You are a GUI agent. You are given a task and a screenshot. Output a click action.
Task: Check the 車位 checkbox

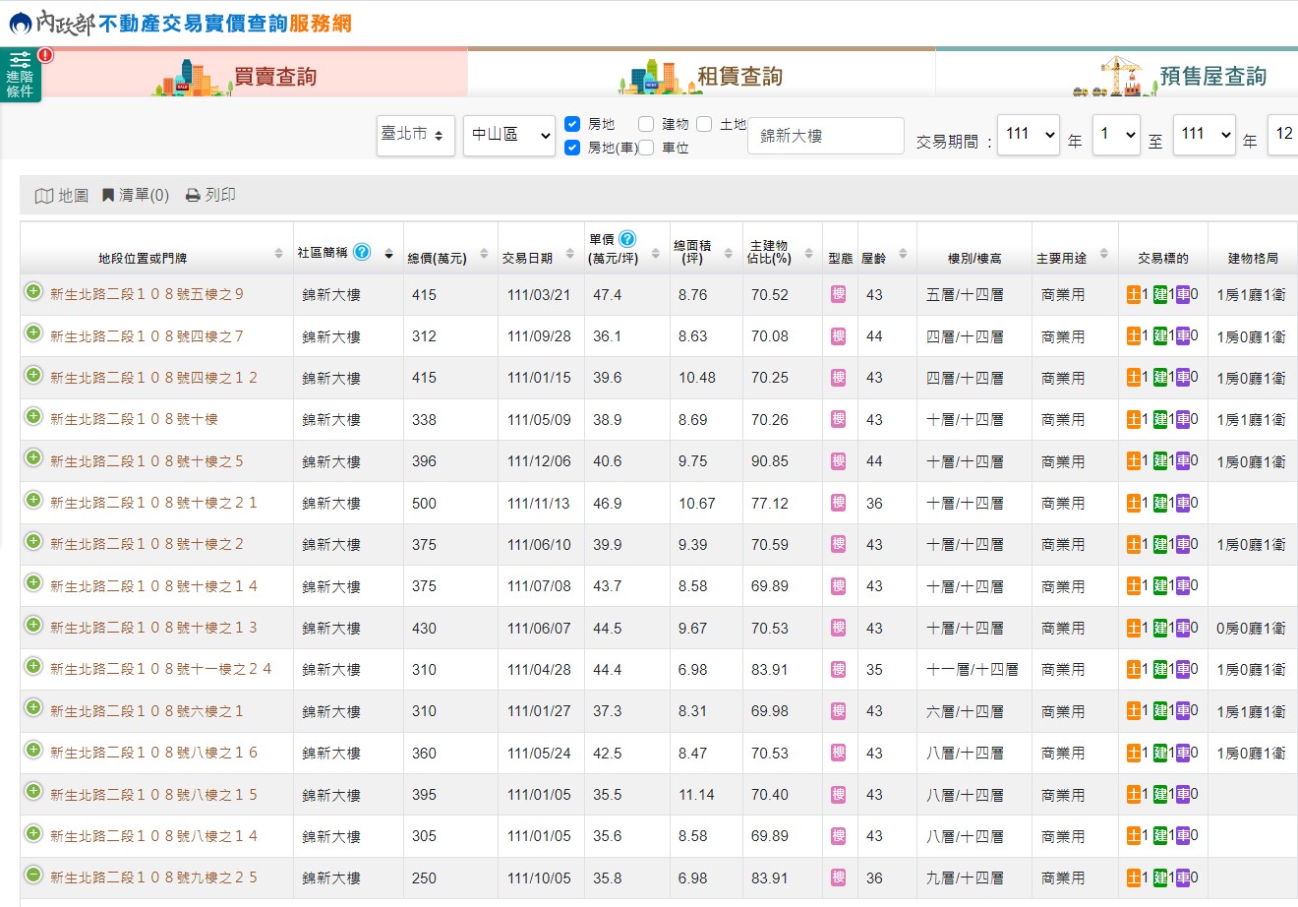click(x=646, y=148)
